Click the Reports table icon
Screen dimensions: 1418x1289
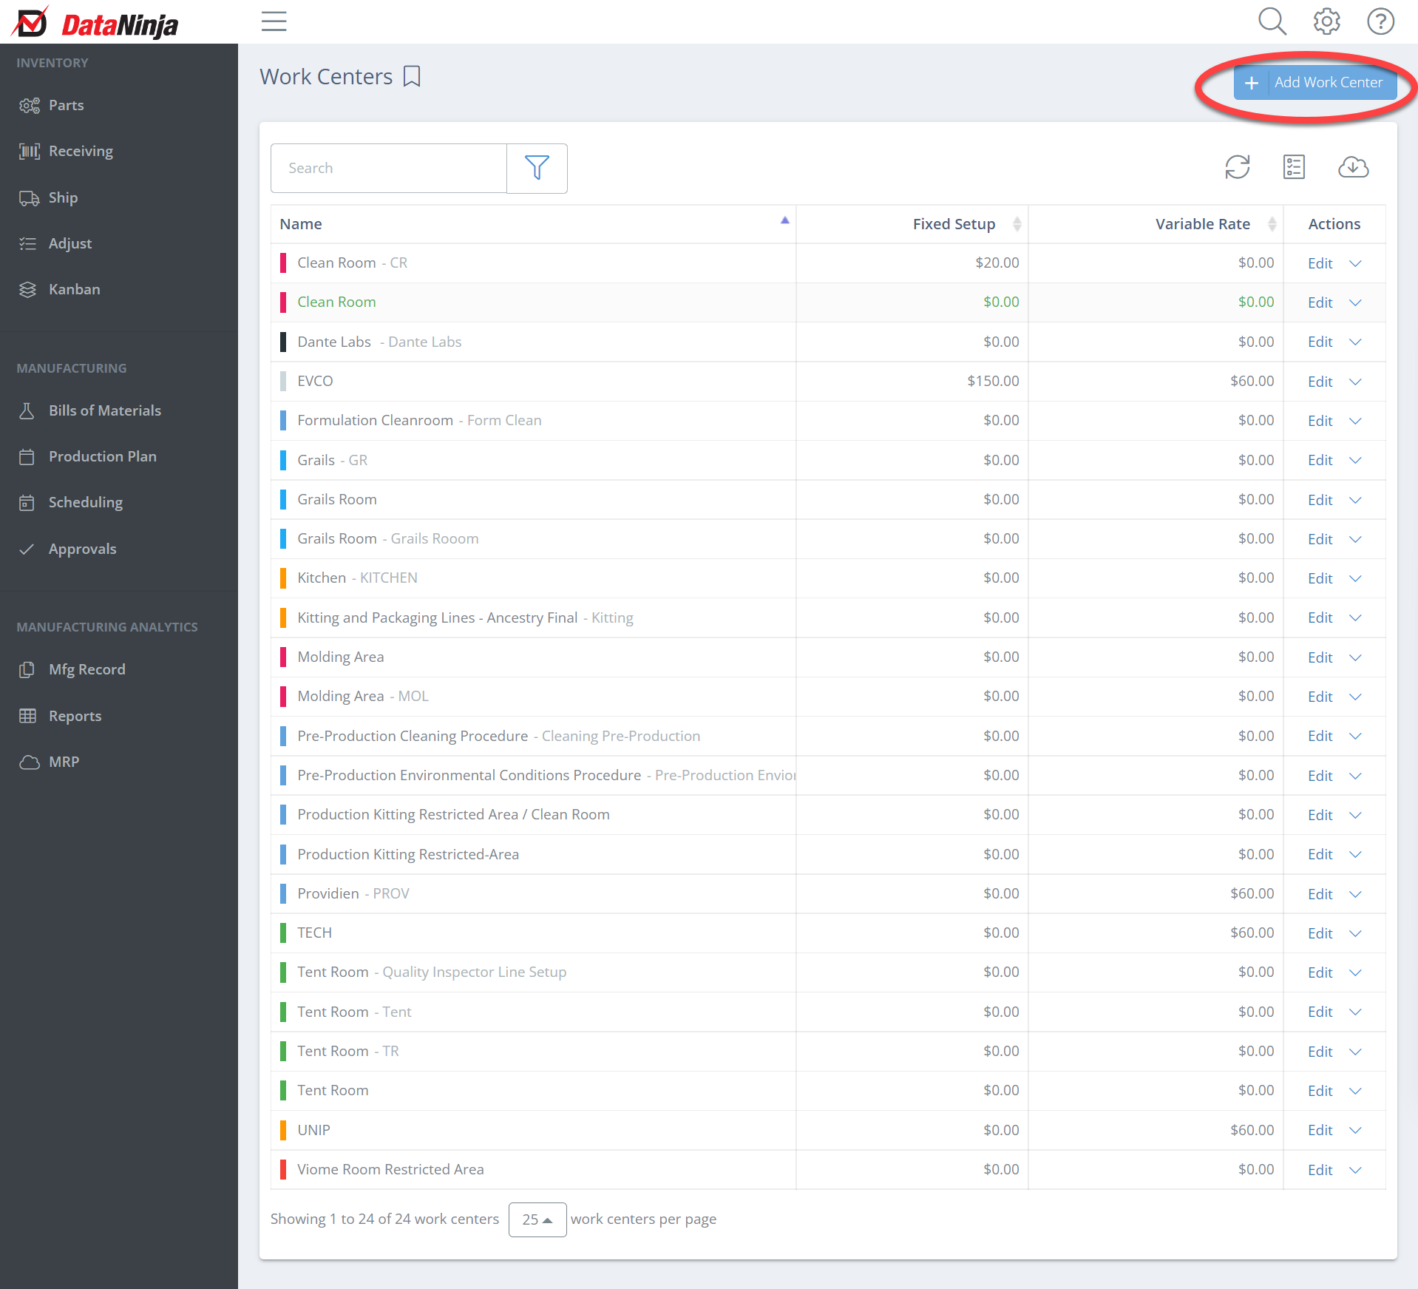(x=27, y=716)
